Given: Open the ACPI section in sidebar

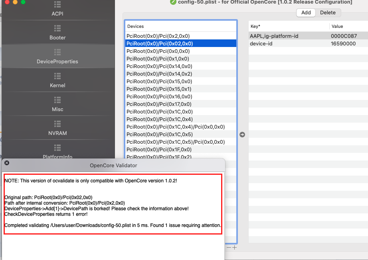Looking at the screenshot, I should (57, 9).
